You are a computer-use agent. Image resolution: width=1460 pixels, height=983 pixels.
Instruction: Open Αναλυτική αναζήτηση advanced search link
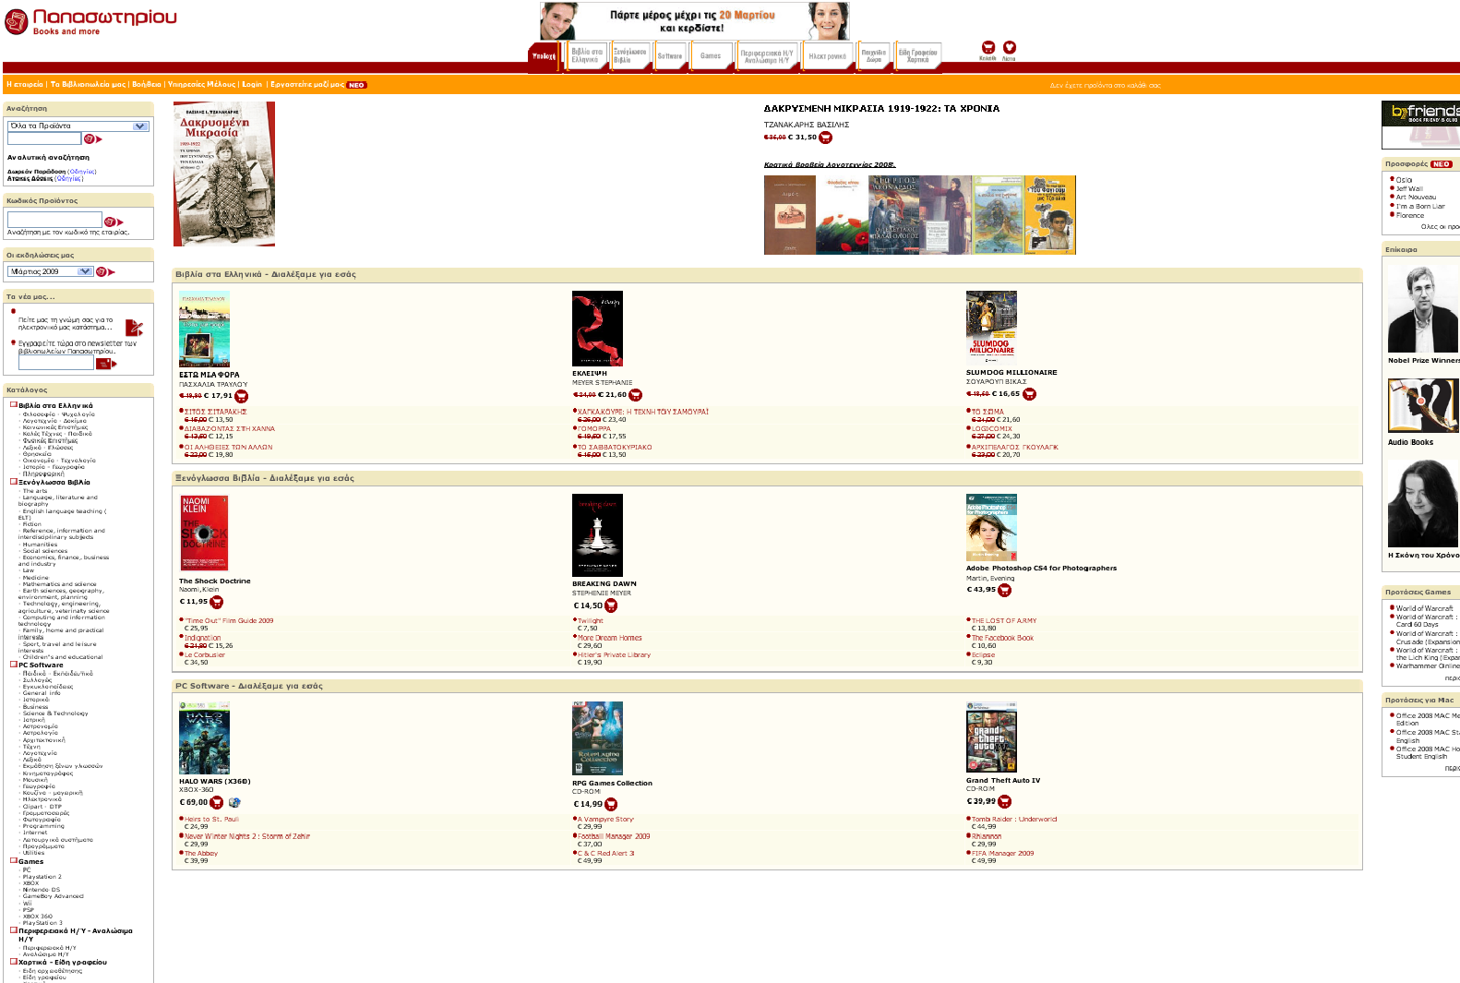(49, 158)
